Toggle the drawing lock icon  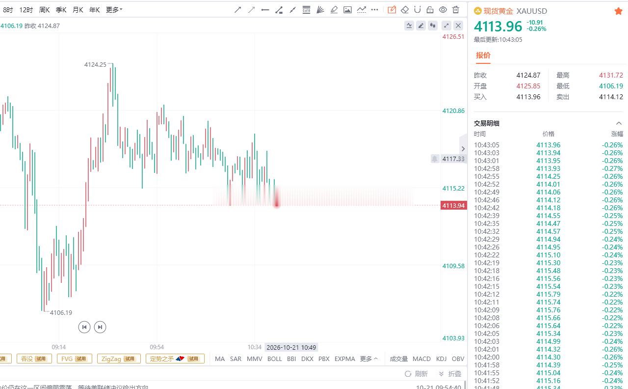430,10
